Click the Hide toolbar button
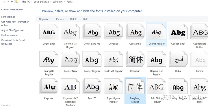This screenshot has height=106, width=208. pos(86,19)
